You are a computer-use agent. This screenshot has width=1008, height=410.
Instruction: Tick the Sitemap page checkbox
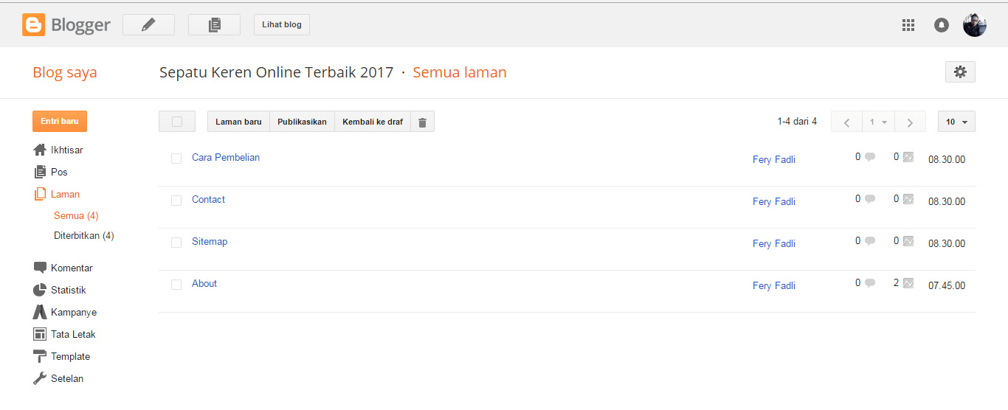(x=176, y=243)
